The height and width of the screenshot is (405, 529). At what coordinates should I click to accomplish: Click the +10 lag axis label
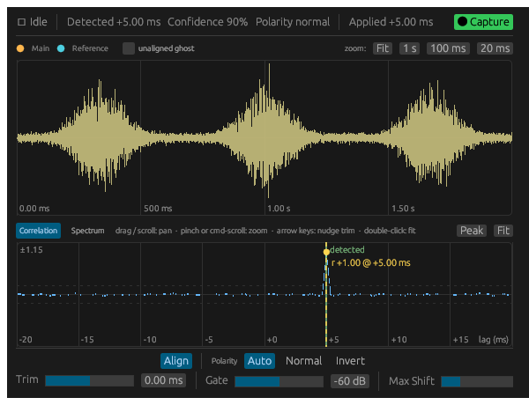point(399,340)
